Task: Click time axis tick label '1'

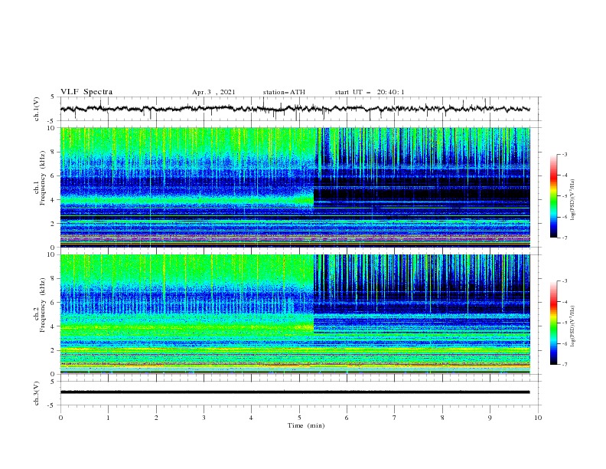Action: click(x=108, y=418)
